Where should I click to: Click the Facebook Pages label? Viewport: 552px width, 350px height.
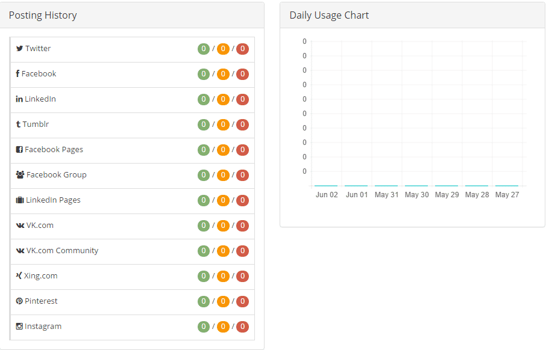(54, 150)
